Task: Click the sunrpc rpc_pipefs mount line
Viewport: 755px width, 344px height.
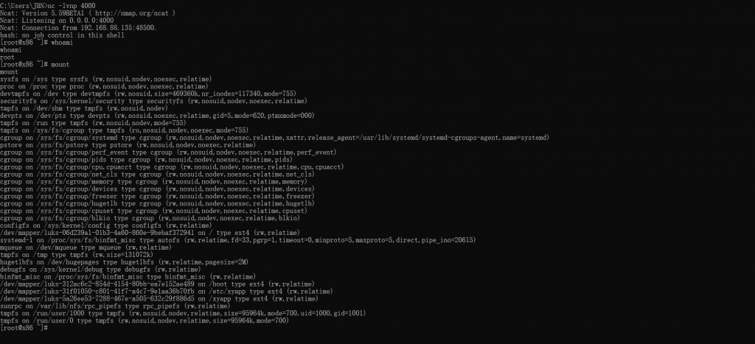Action: 115,306
